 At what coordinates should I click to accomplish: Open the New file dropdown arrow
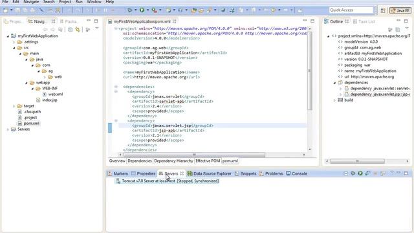(x=12, y=10)
